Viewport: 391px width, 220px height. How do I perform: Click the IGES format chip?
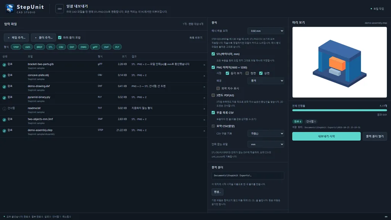click(x=27, y=47)
